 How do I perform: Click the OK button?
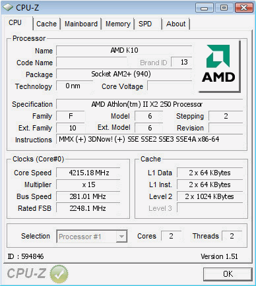pos(228,274)
